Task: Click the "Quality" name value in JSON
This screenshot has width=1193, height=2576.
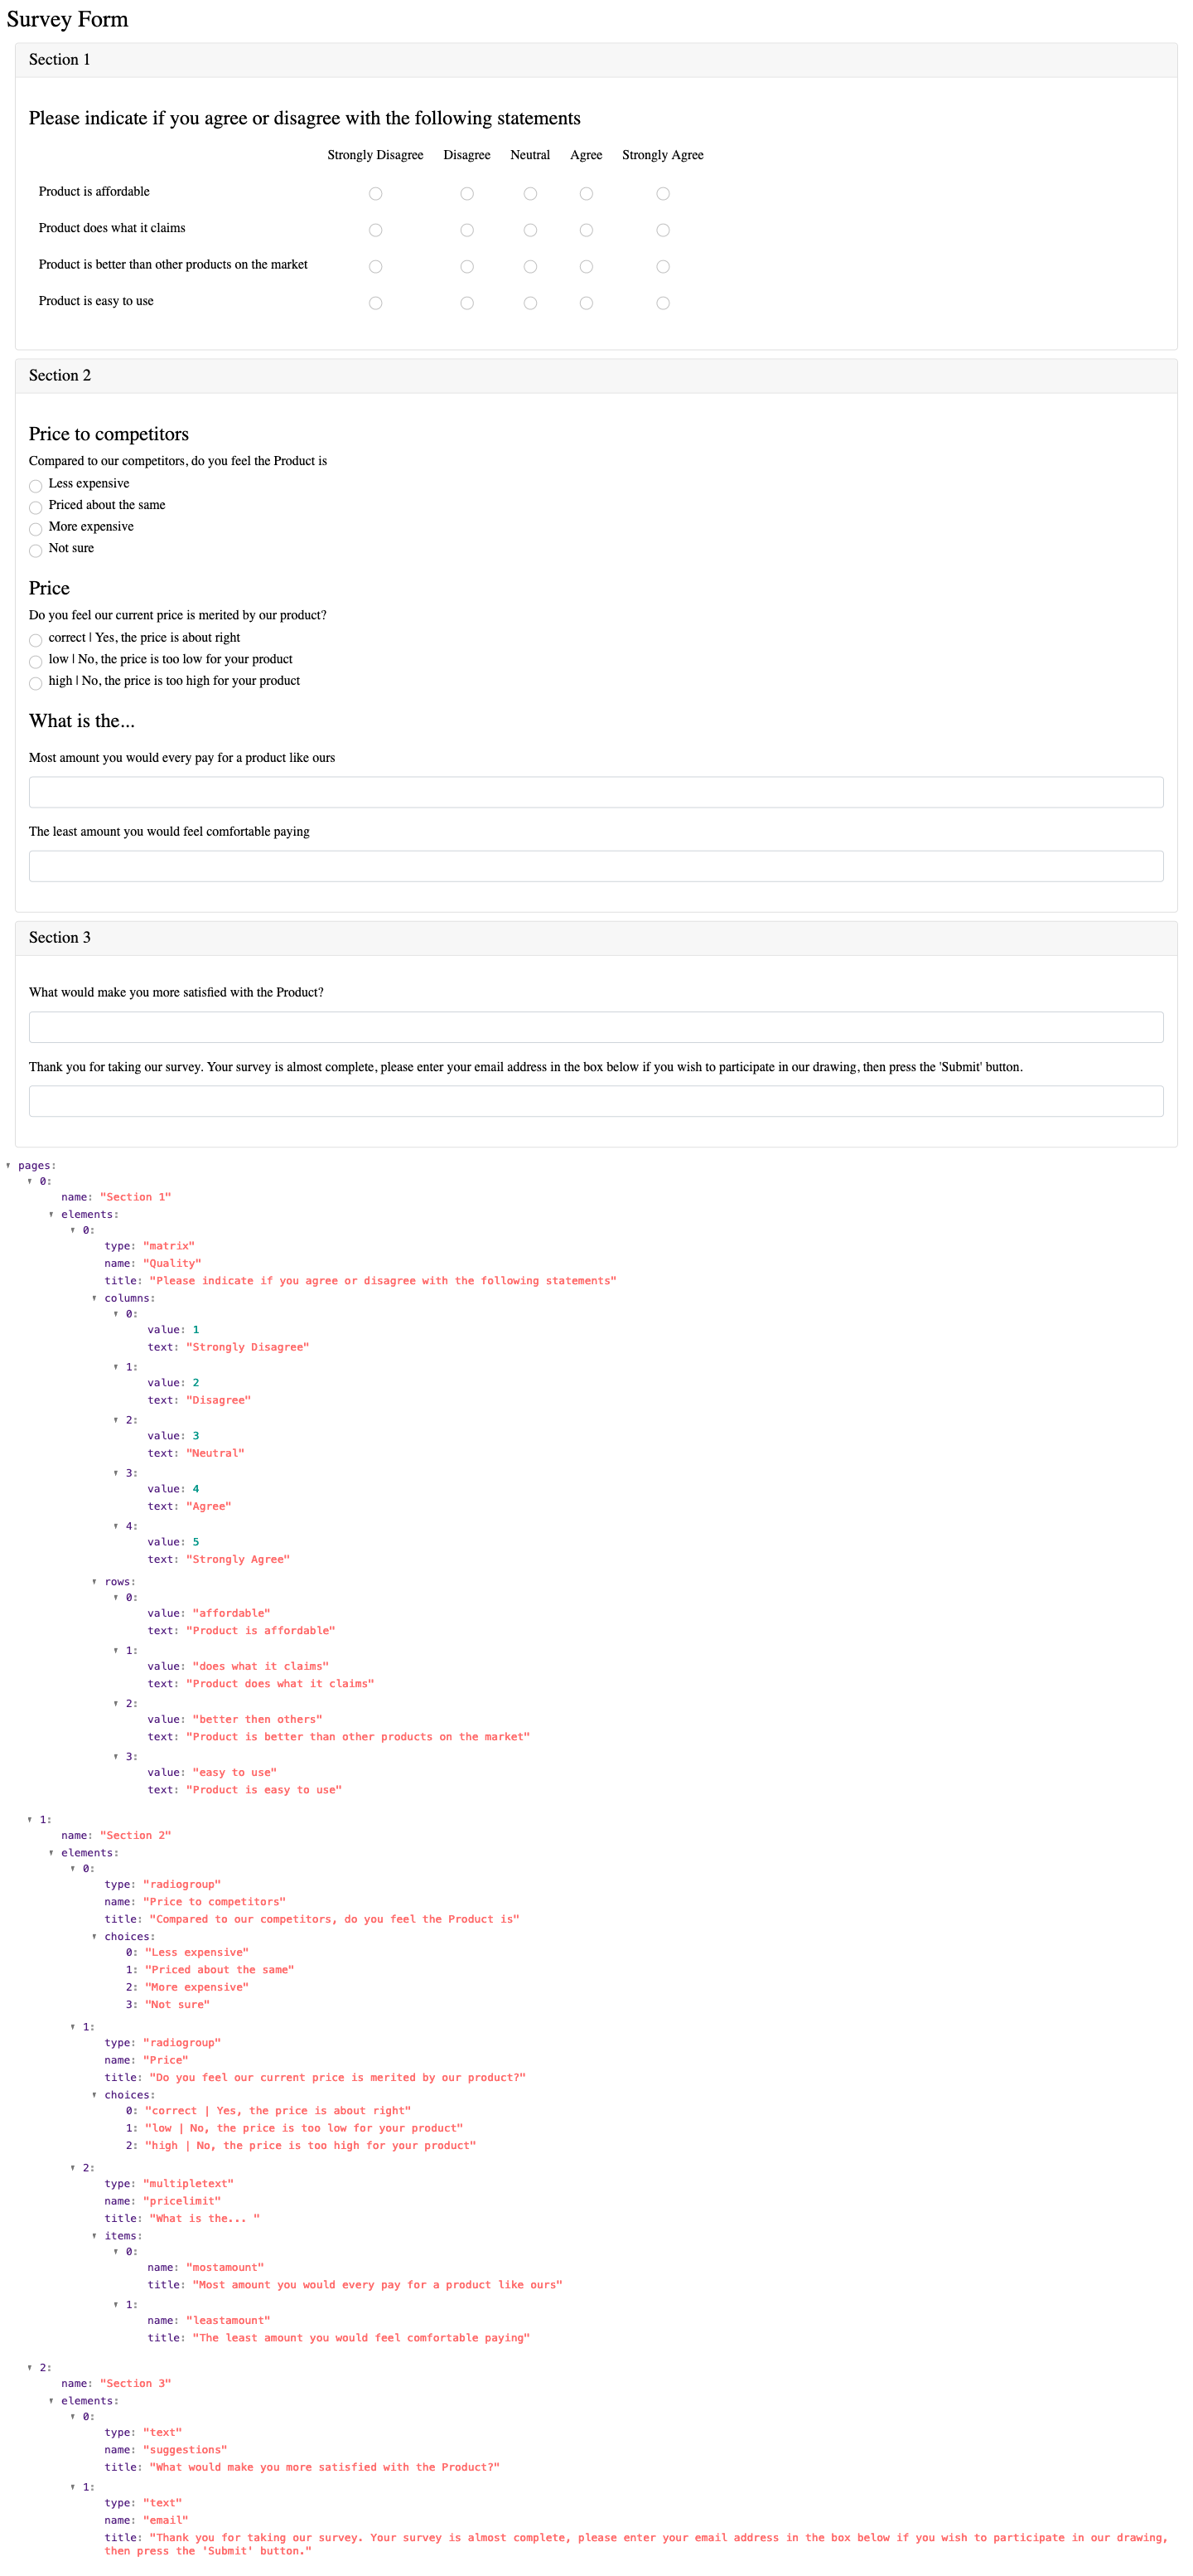Action: tap(171, 1263)
